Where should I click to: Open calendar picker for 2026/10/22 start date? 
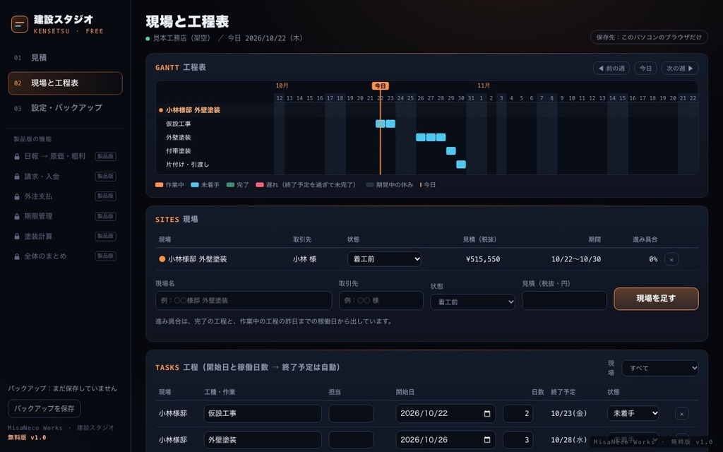point(487,414)
